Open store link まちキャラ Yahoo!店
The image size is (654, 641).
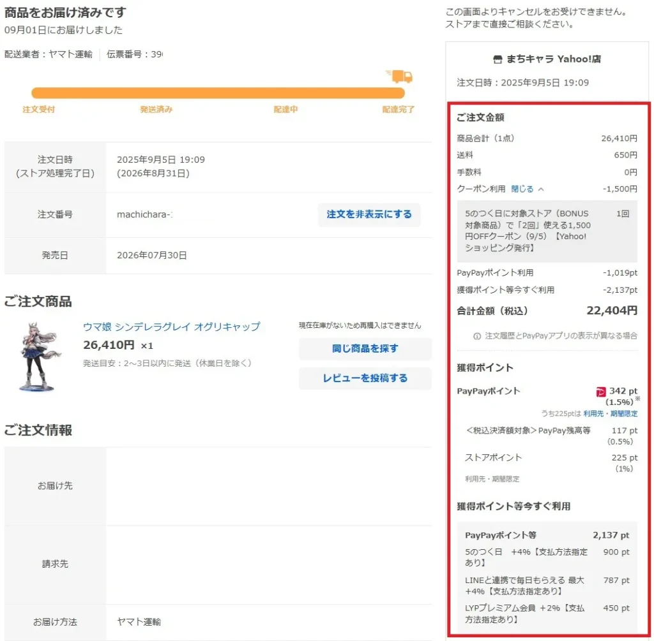coord(554,59)
